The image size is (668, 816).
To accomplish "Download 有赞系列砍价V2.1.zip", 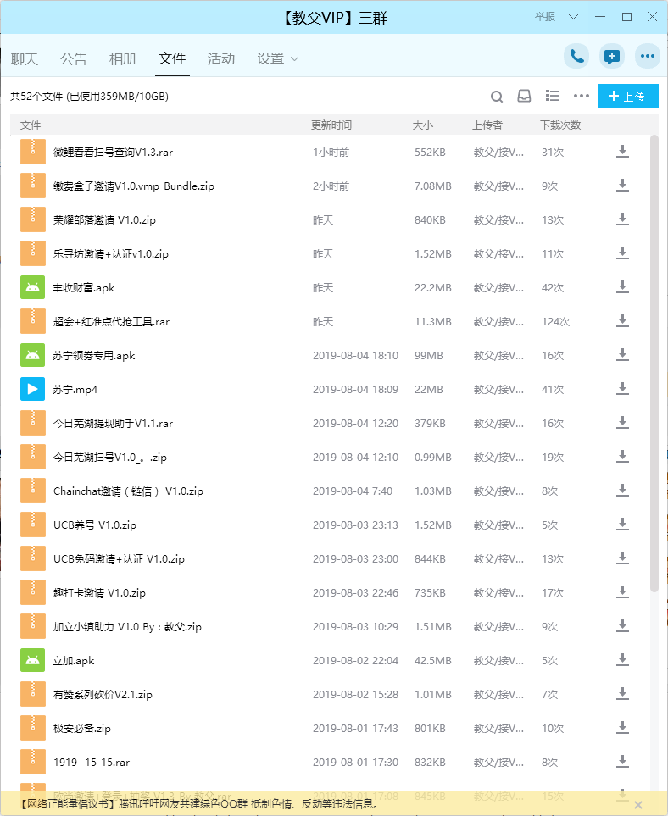I will [x=622, y=694].
